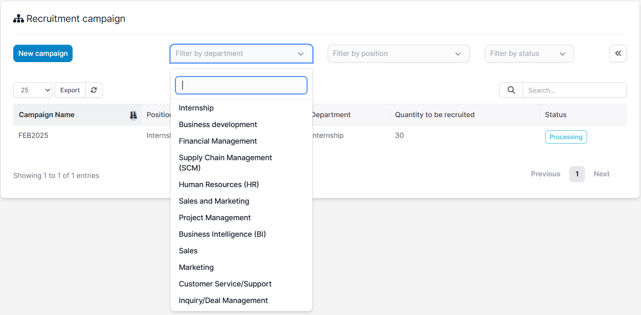641x315 pixels.
Task: Expand the 25 entries page-size selector
Action: pyautogui.click(x=33, y=90)
